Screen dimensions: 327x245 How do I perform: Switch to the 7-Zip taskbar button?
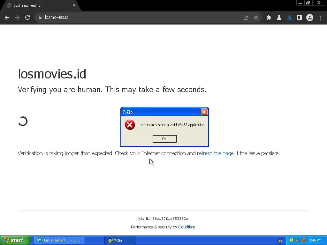click(120, 240)
